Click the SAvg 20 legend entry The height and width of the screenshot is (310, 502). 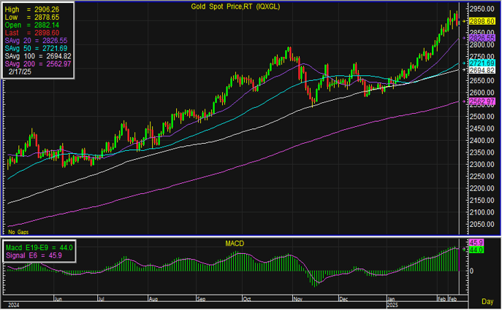(x=38, y=41)
